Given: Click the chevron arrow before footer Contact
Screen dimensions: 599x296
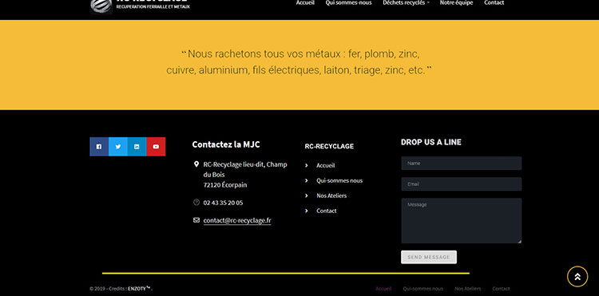Looking at the screenshot, I should (307, 211).
